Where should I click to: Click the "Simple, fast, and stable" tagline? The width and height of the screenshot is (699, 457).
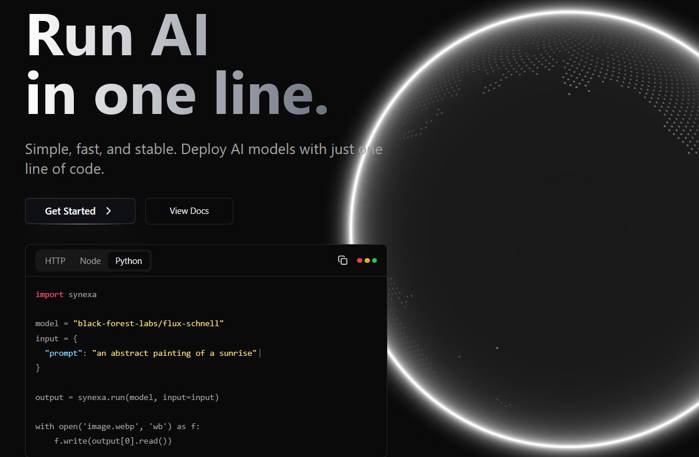(204, 159)
